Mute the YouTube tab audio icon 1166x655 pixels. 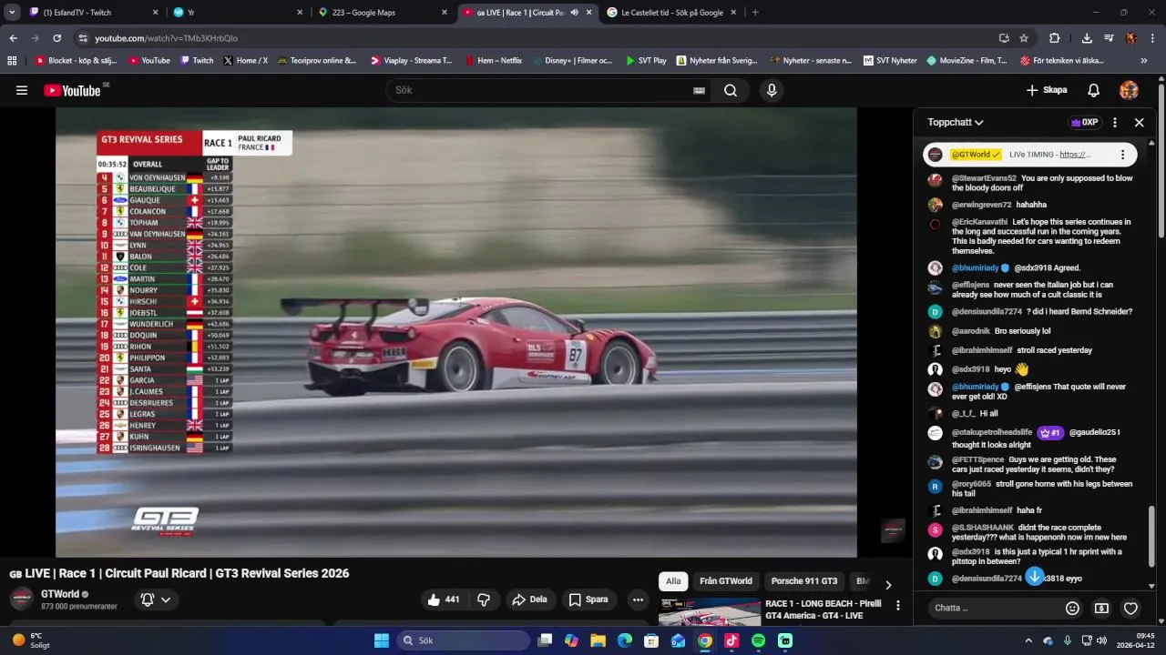pyautogui.click(x=575, y=13)
